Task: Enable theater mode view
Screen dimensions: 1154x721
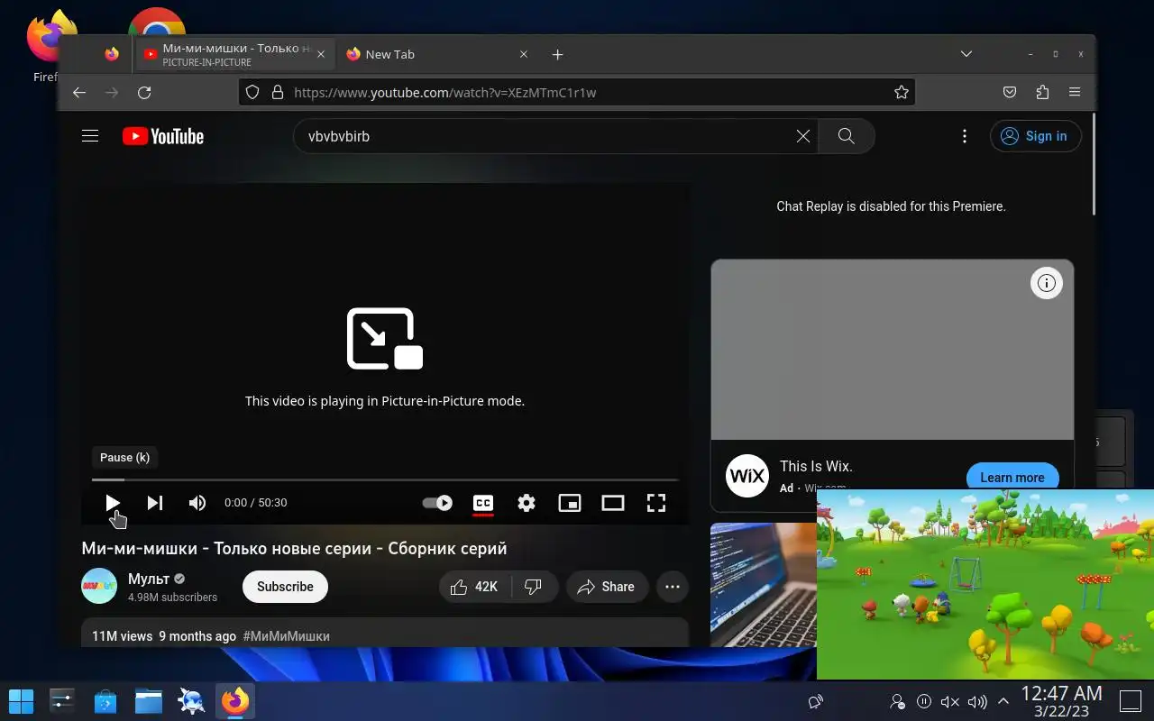Action: coord(613,503)
